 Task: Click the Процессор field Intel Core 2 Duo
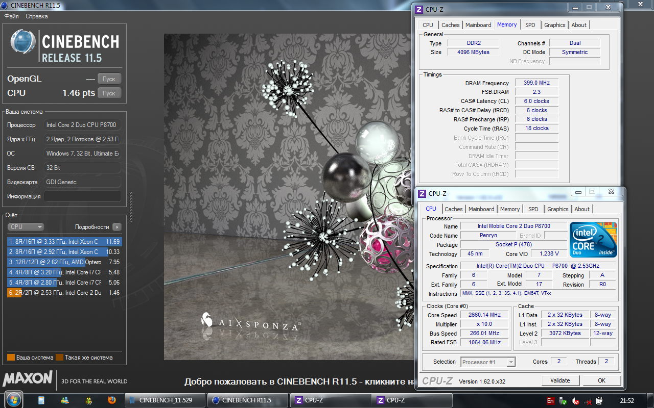pyautogui.click(x=82, y=125)
